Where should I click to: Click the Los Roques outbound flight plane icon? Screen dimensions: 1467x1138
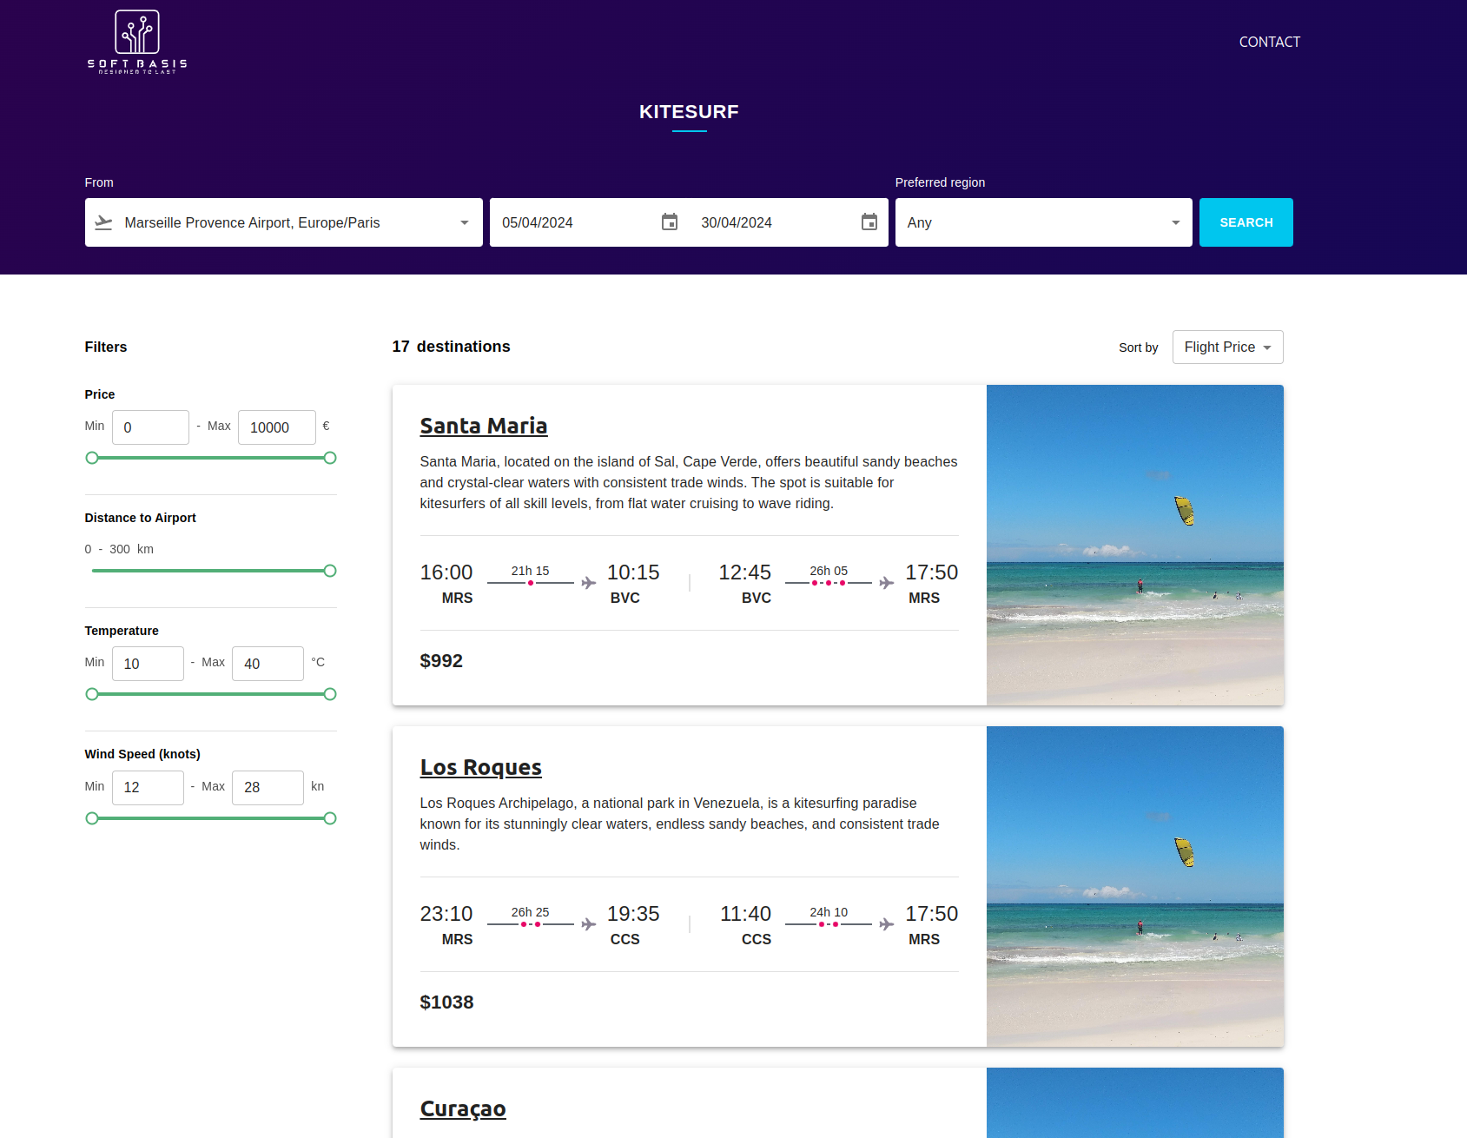coord(589,924)
